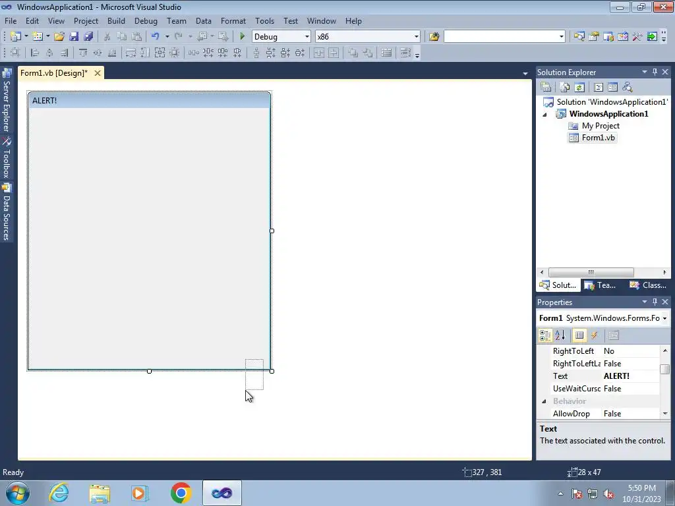Open the Toolbox side tab
This screenshot has height=506, width=675.
[7, 158]
